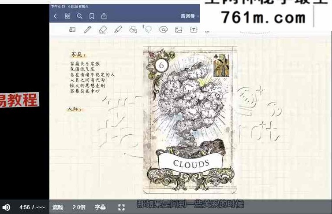Open the 雷诺曼 notebook title dropdown
The width and height of the screenshot is (332, 214).
pos(190,16)
